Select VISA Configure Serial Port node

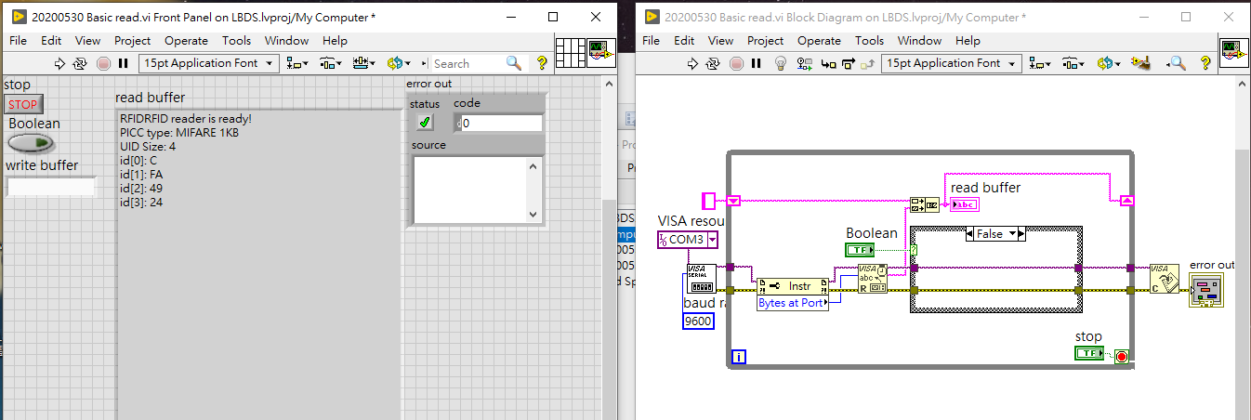[700, 280]
